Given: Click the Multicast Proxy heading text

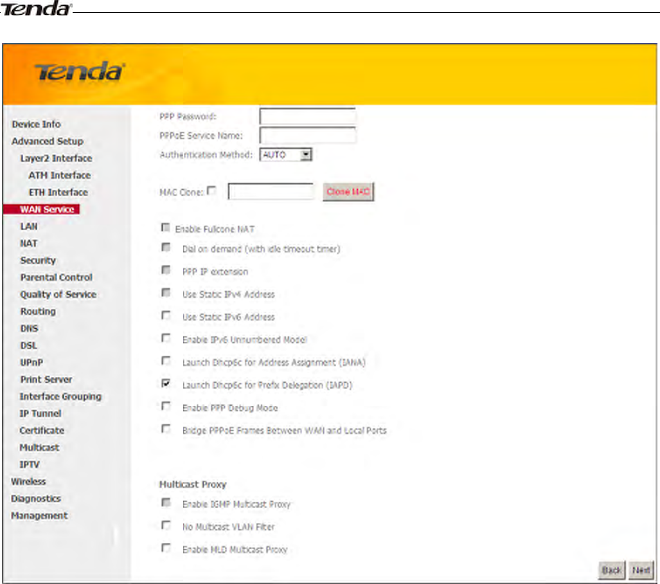Looking at the screenshot, I should pos(193,484).
